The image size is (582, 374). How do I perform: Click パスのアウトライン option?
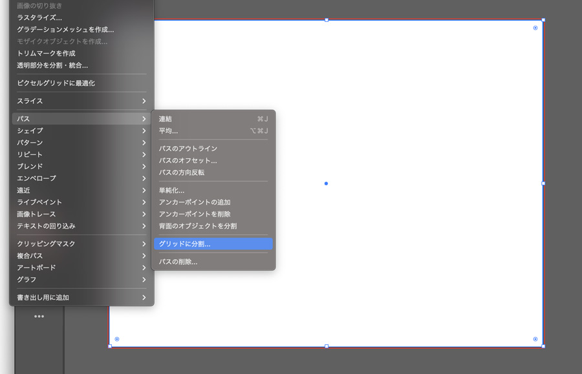(213, 149)
